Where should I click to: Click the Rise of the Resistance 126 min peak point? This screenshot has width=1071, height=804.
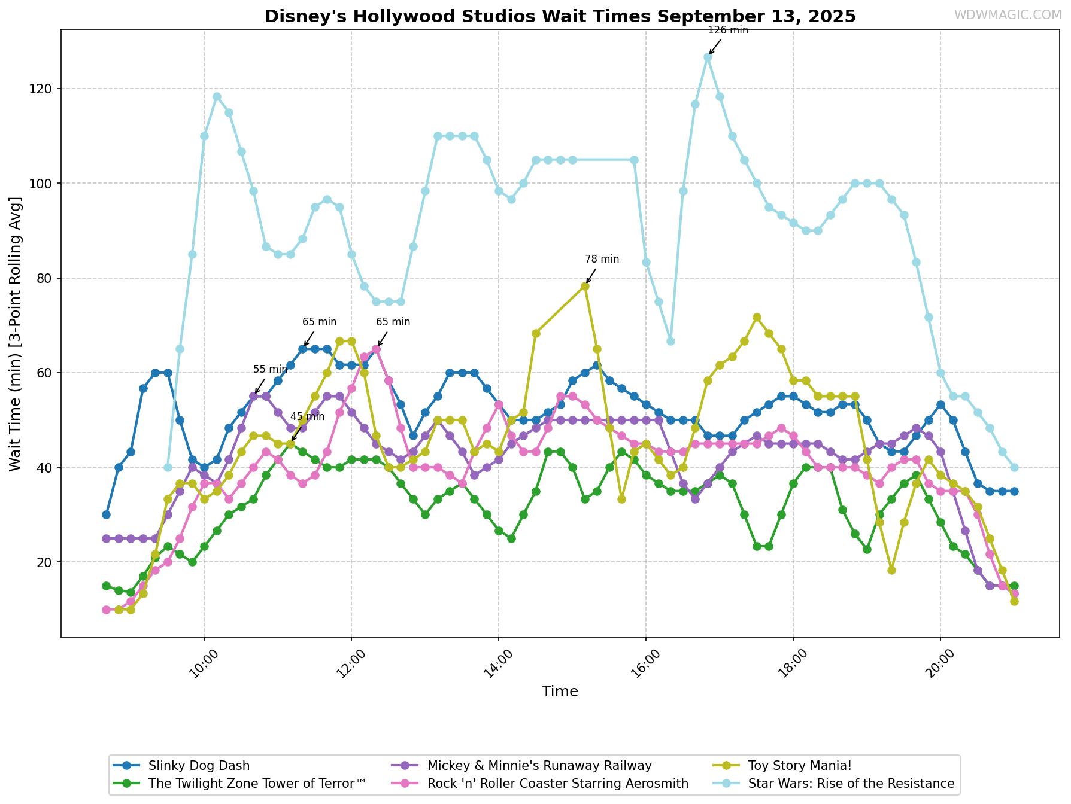[x=708, y=57]
